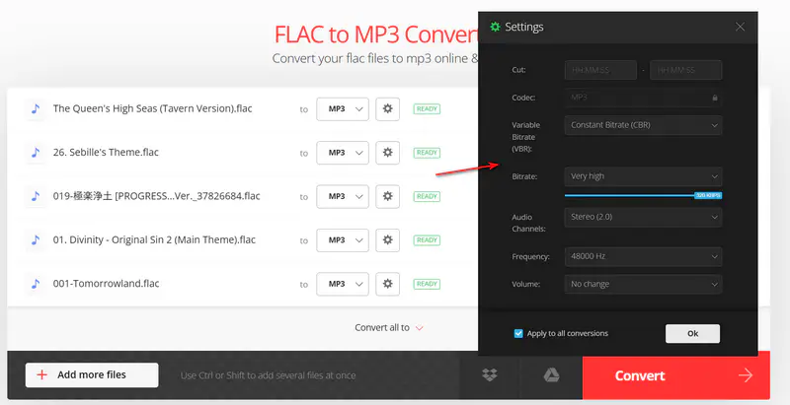Viewport: 790px width, 405px height.
Task: Click file name 26. Sebille's Theme.flac
Action: point(106,153)
